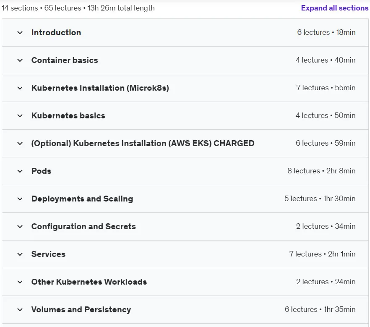Expand the Kubernetes basics chevron

(x=20, y=116)
